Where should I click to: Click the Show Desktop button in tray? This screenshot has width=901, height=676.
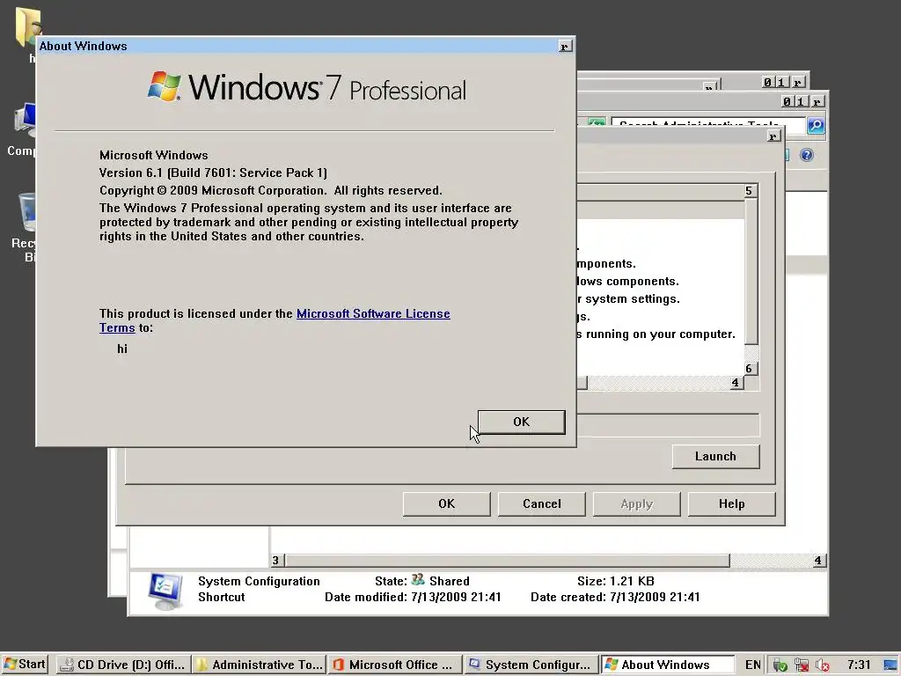tap(890, 665)
